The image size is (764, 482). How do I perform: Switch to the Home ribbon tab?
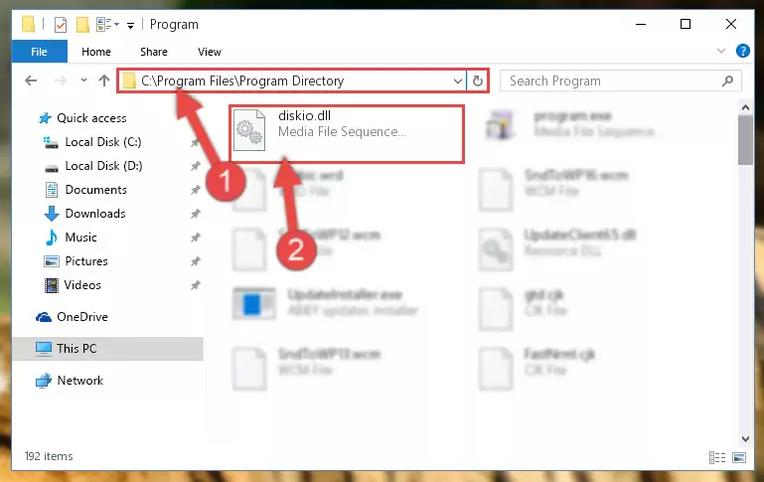pyautogui.click(x=96, y=52)
